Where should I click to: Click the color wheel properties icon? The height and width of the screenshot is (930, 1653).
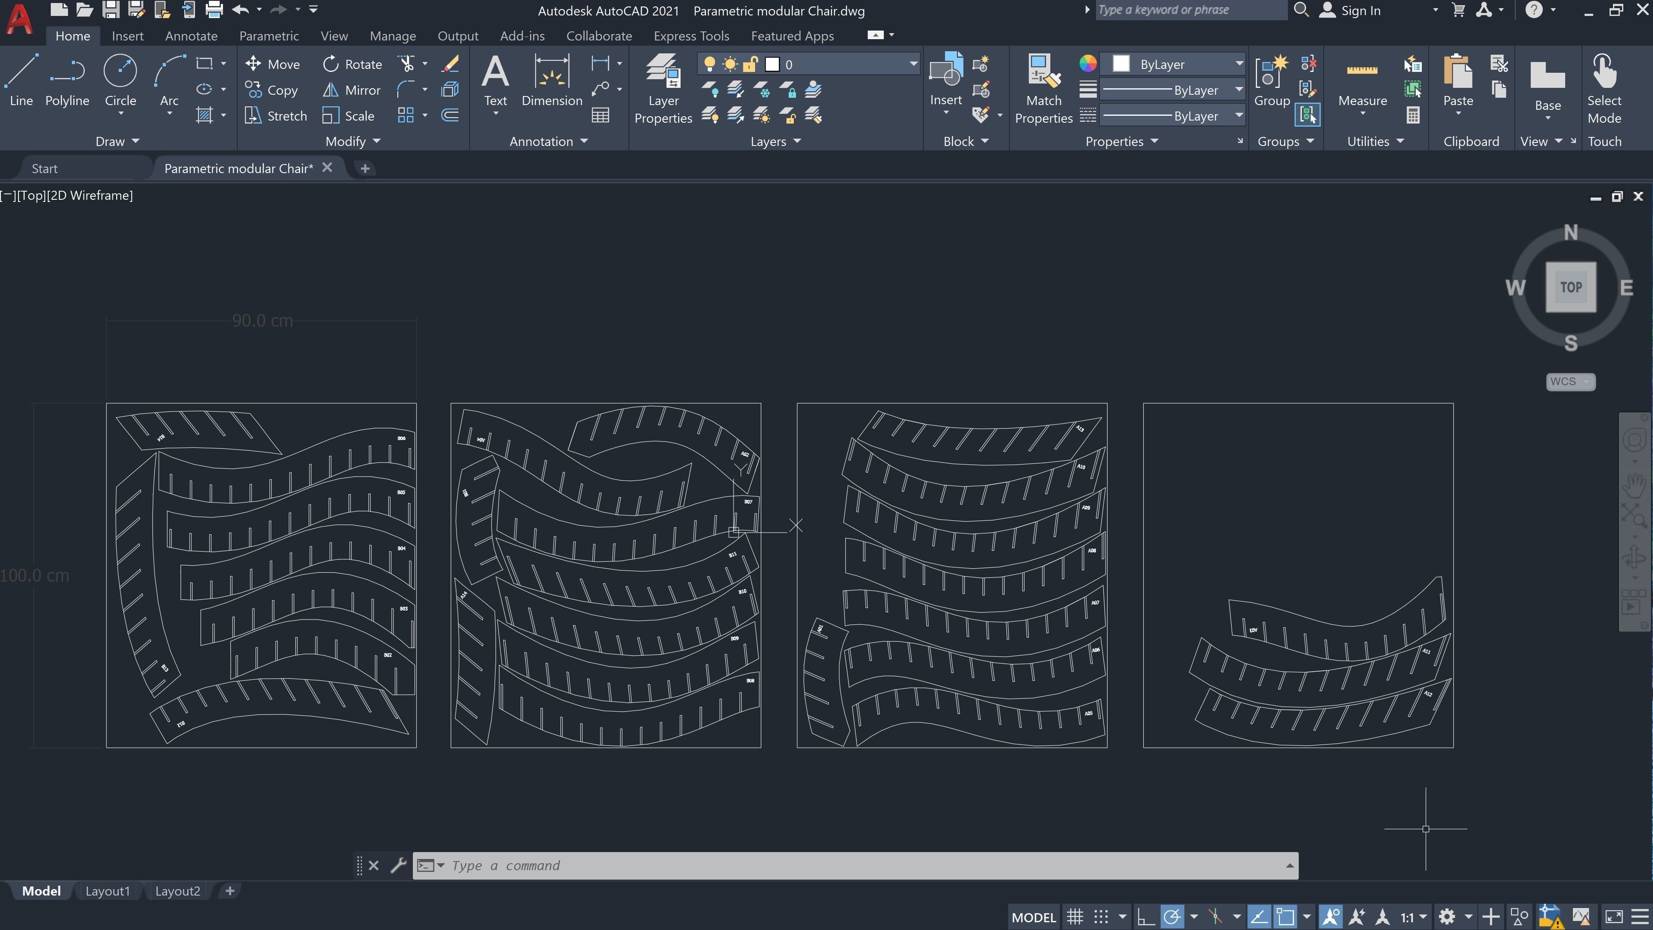(x=1087, y=64)
